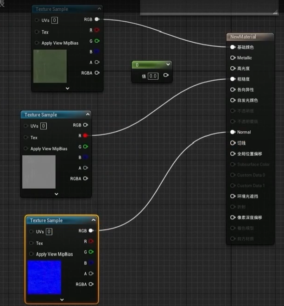Click the 像素深度偏移 input pin on NewMaterial
284x306 pixels.
pyautogui.click(x=233, y=217)
